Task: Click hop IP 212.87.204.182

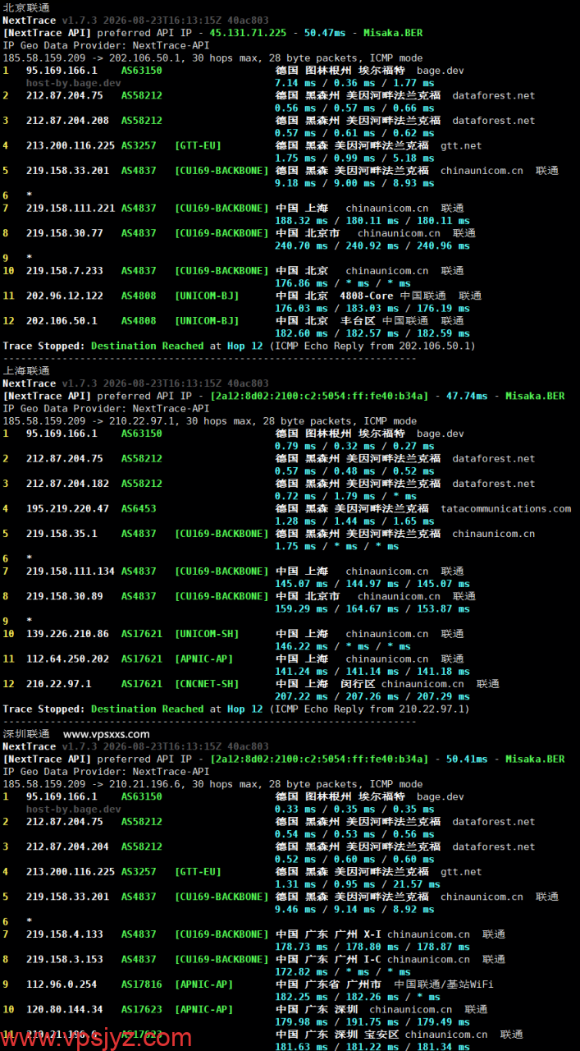Action: [67, 484]
